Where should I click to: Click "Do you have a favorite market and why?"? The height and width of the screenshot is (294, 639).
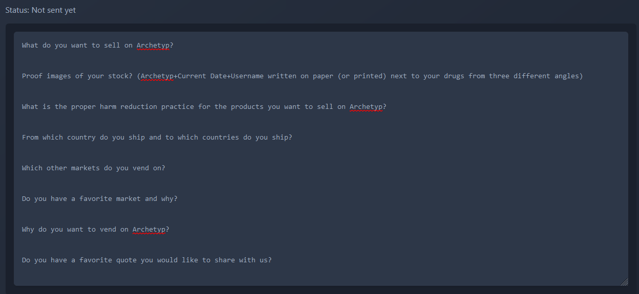coord(99,199)
